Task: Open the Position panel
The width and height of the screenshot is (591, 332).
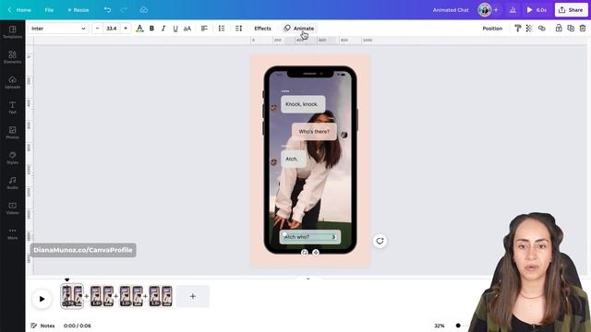Action: [492, 29]
